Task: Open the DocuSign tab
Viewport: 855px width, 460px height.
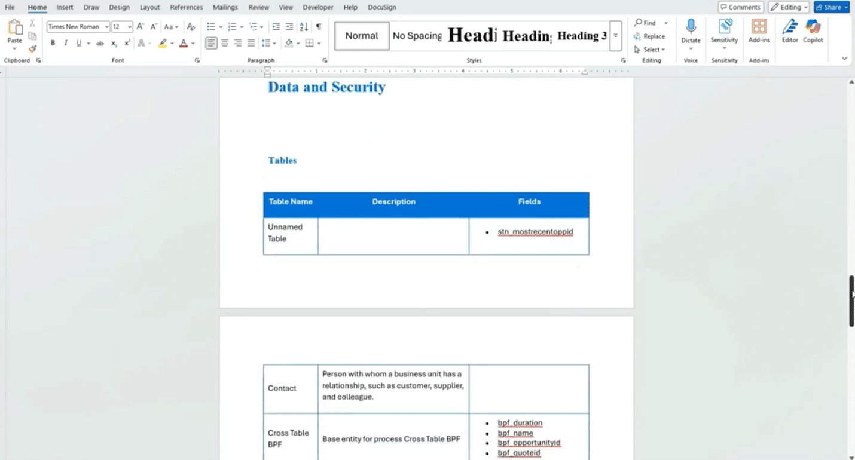Action: tap(382, 7)
